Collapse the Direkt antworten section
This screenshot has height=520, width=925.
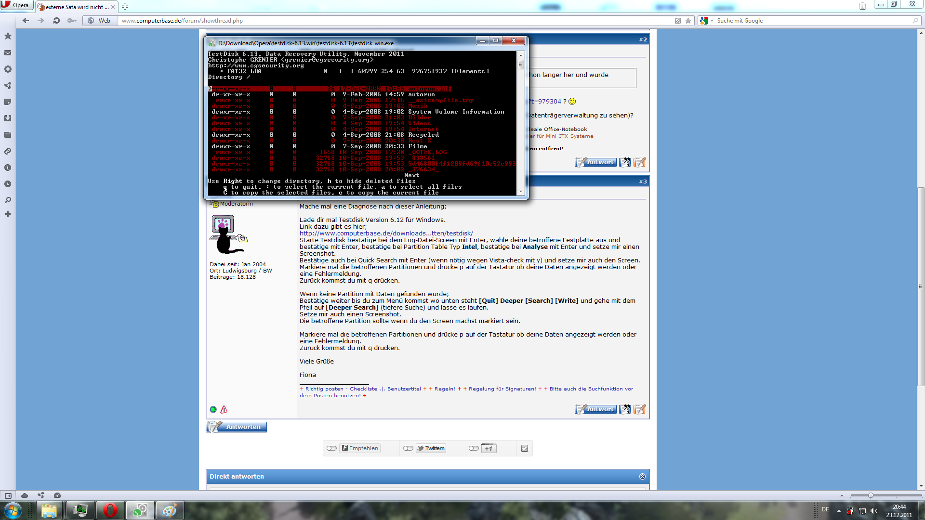pyautogui.click(x=642, y=476)
